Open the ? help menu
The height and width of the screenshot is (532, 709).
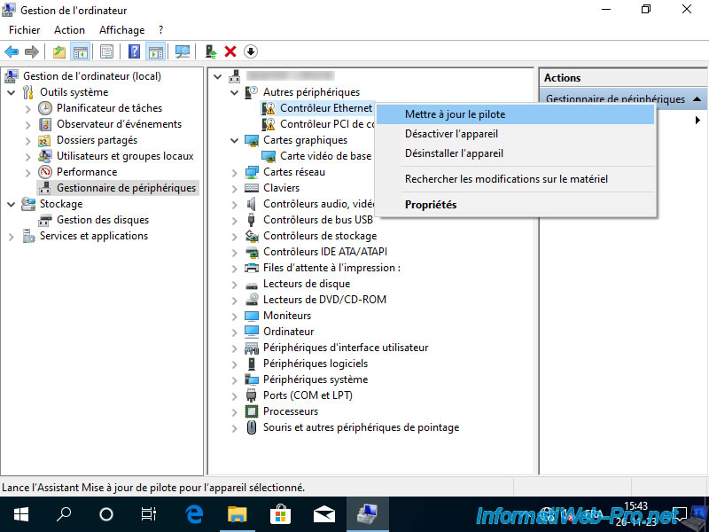[x=161, y=30]
